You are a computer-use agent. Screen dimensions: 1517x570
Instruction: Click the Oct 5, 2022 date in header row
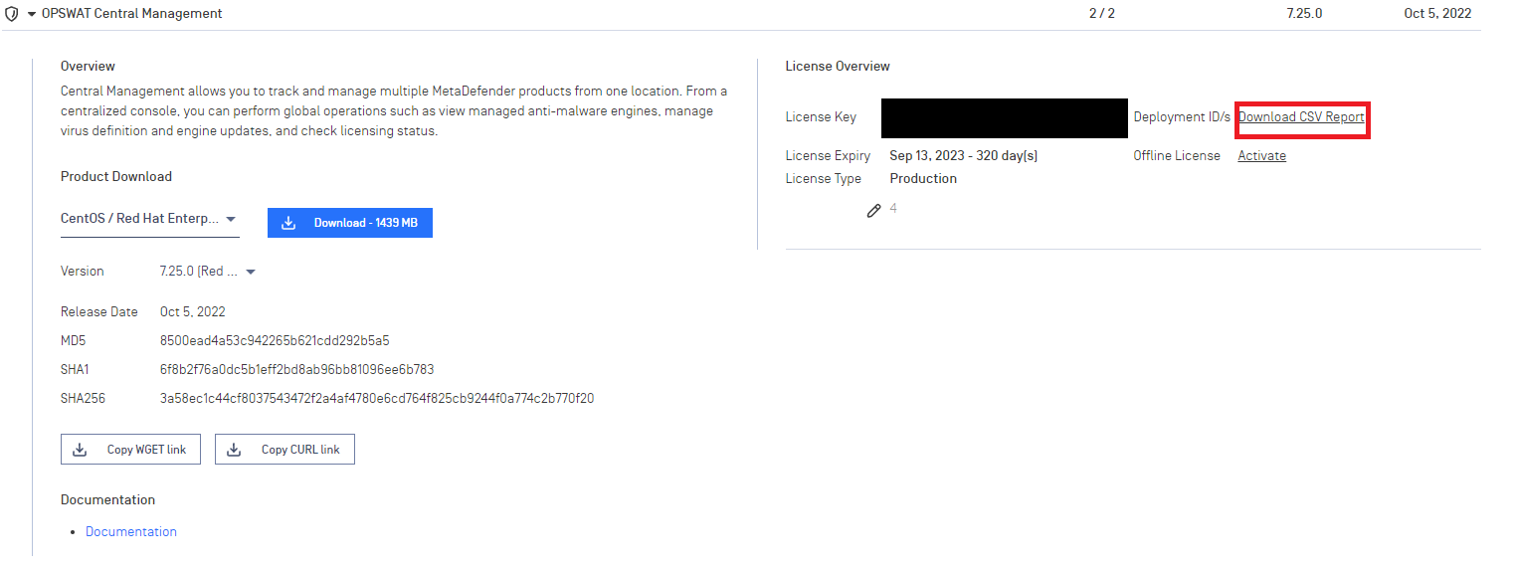1437,14
